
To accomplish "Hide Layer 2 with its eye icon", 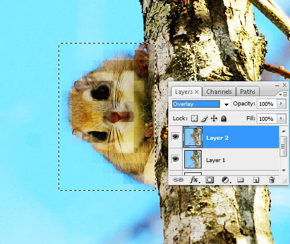I will click(175, 137).
